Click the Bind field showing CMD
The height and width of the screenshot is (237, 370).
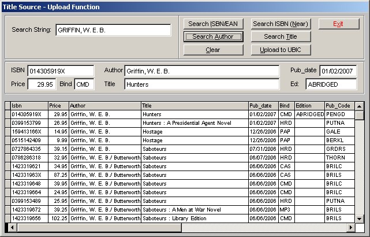point(84,84)
